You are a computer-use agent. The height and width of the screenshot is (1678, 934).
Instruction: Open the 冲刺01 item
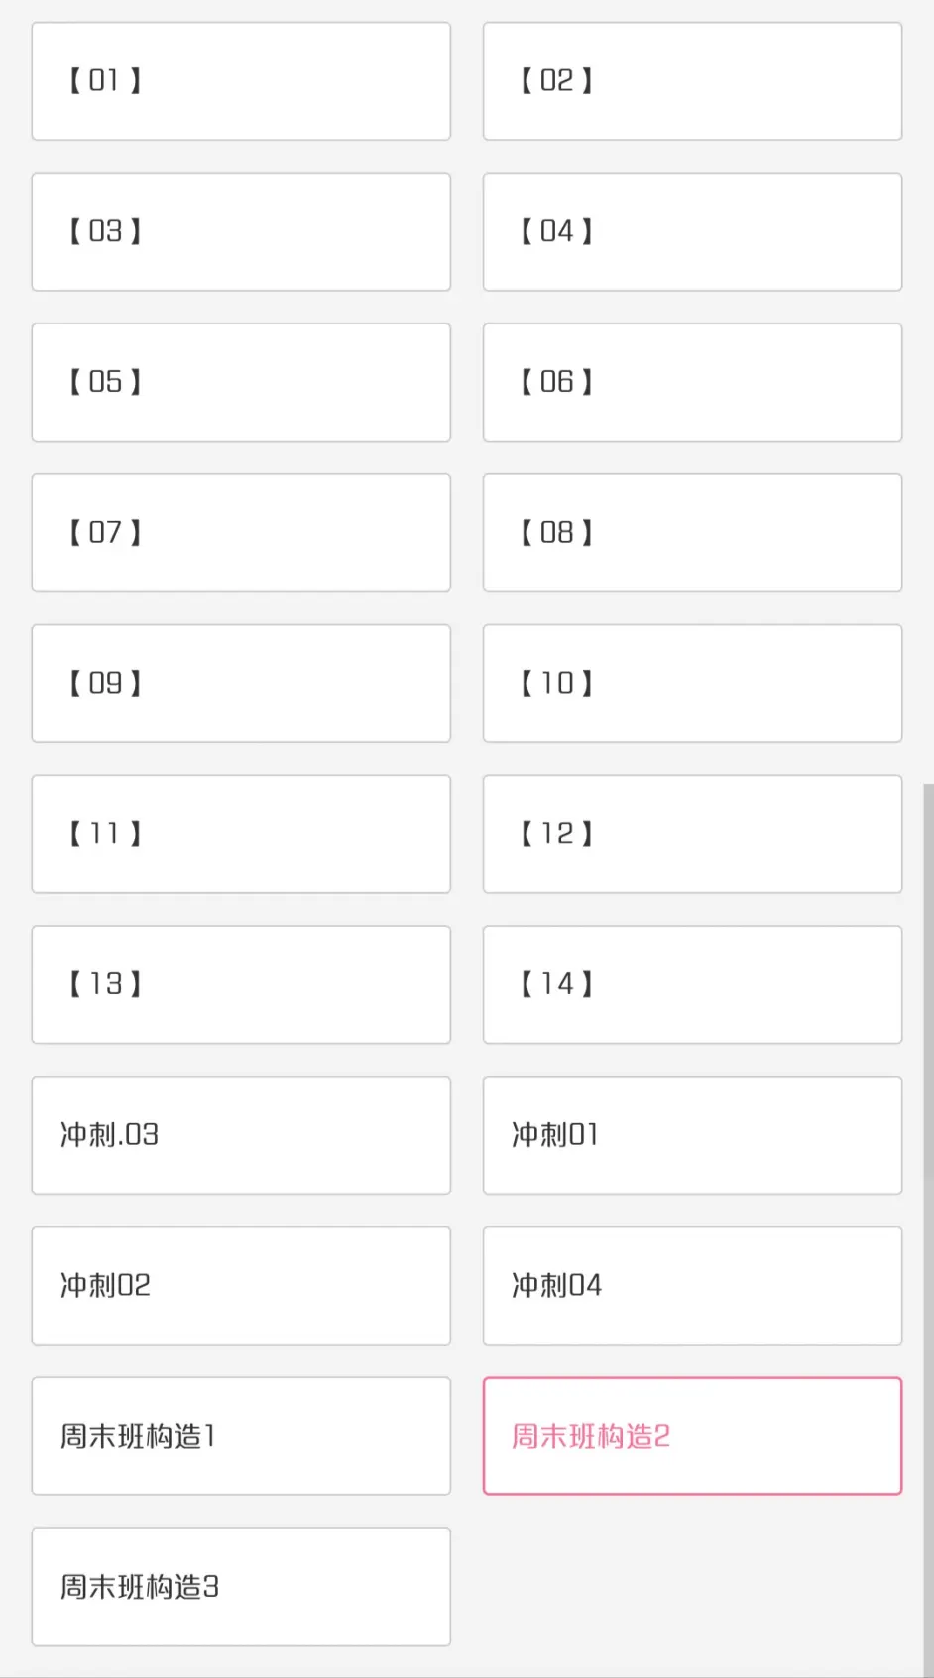pyautogui.click(x=692, y=1135)
